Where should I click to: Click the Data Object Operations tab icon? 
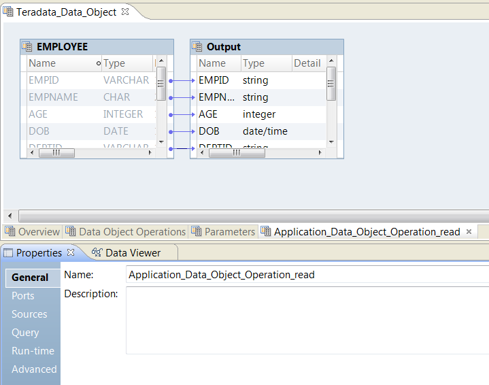click(71, 231)
